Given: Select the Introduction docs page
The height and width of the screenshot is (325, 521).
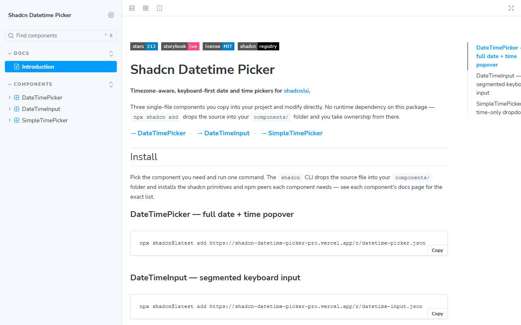Looking at the screenshot, I should (61, 67).
